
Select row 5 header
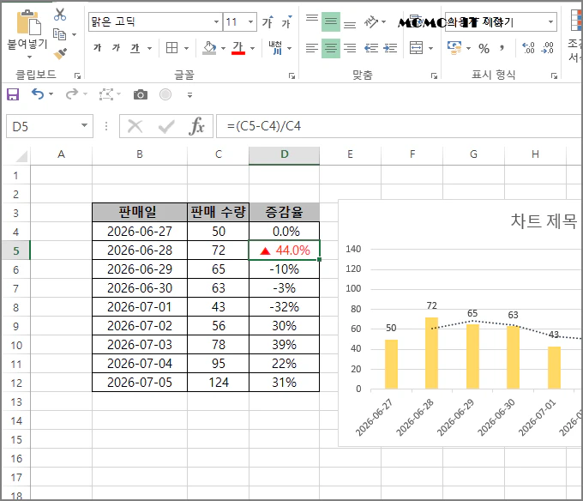tap(16, 250)
